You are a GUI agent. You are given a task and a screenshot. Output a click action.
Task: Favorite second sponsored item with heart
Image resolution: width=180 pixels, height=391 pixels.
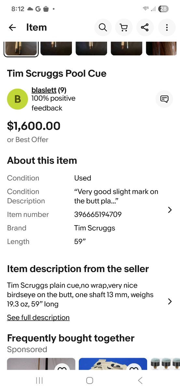coord(133,369)
